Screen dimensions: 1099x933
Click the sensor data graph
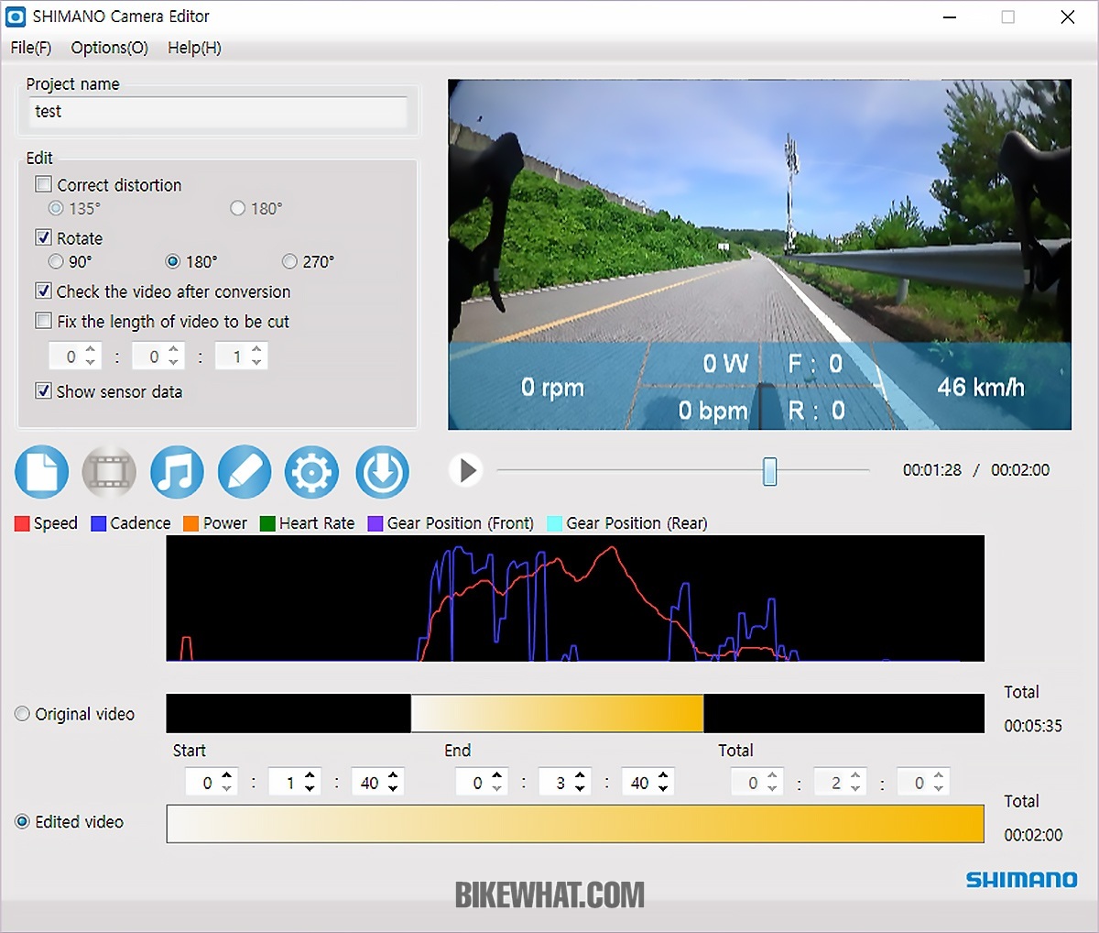pos(575,598)
